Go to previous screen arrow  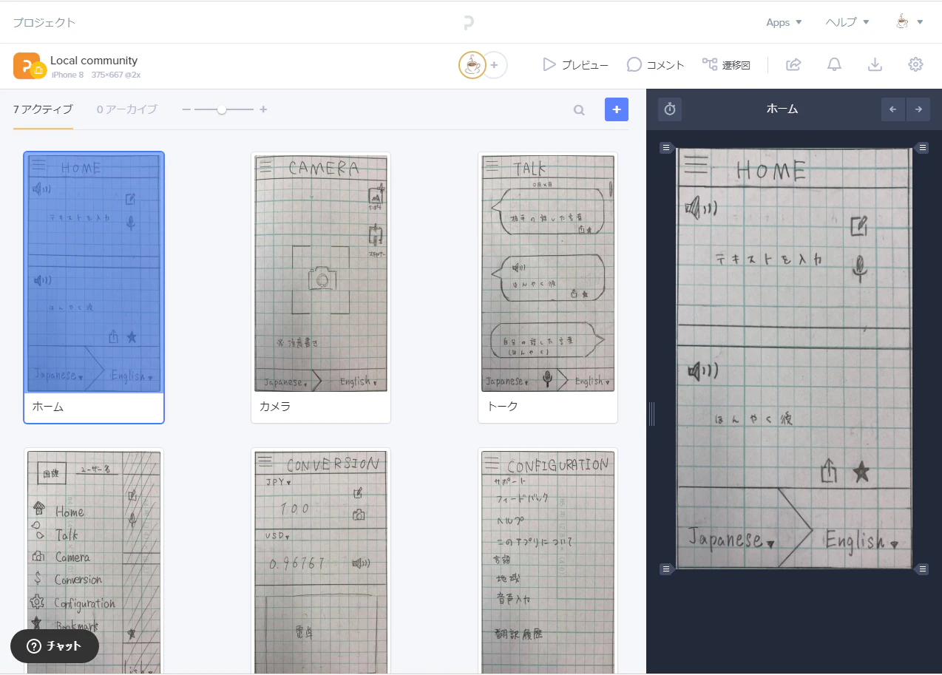click(x=893, y=109)
